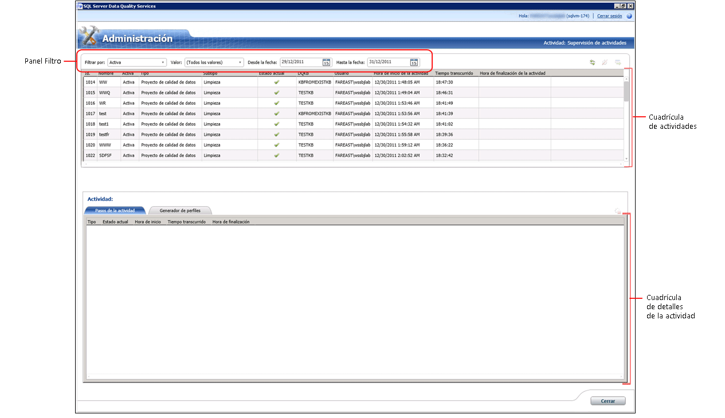
Task: Click the refresh activities icon
Action: coord(593,62)
